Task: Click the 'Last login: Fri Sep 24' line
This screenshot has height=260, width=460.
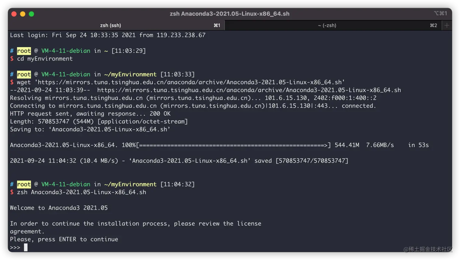Action: (x=108, y=35)
